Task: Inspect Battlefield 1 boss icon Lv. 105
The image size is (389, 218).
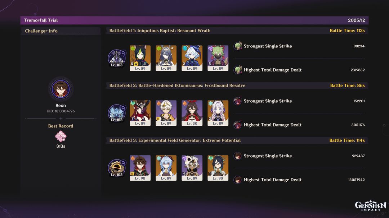Action: [117, 59]
